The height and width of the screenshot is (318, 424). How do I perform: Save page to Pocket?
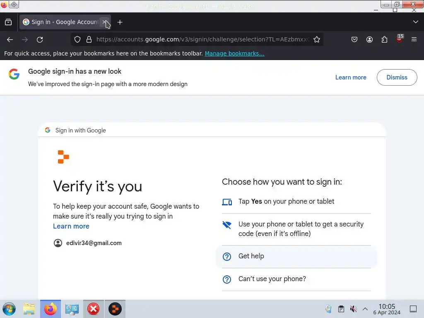(x=354, y=39)
